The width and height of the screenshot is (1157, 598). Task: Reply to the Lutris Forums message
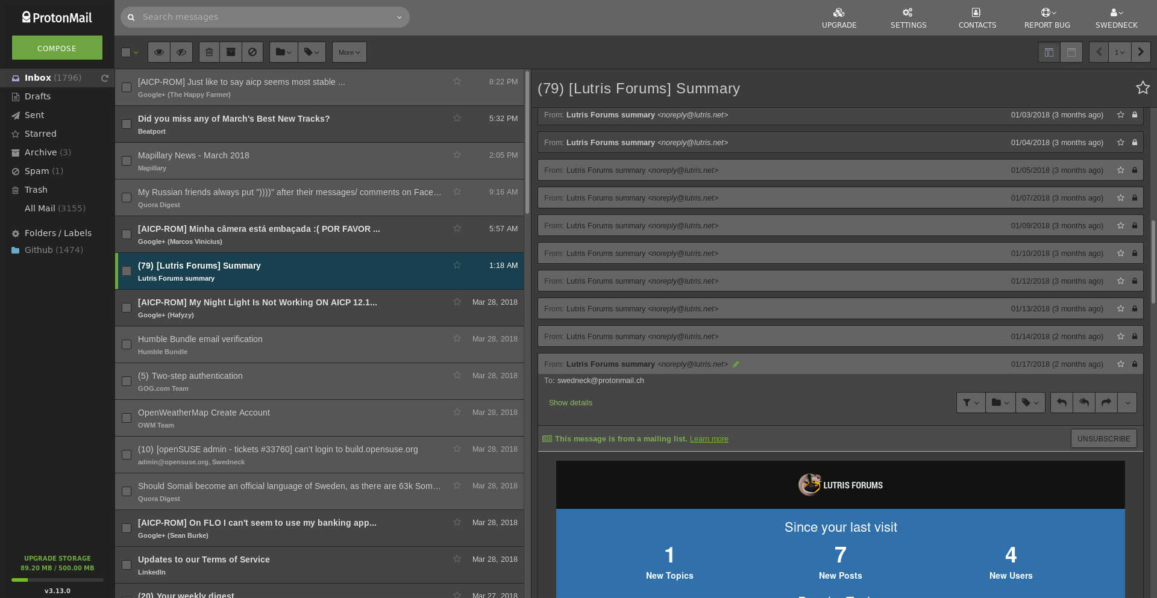[x=1061, y=402]
